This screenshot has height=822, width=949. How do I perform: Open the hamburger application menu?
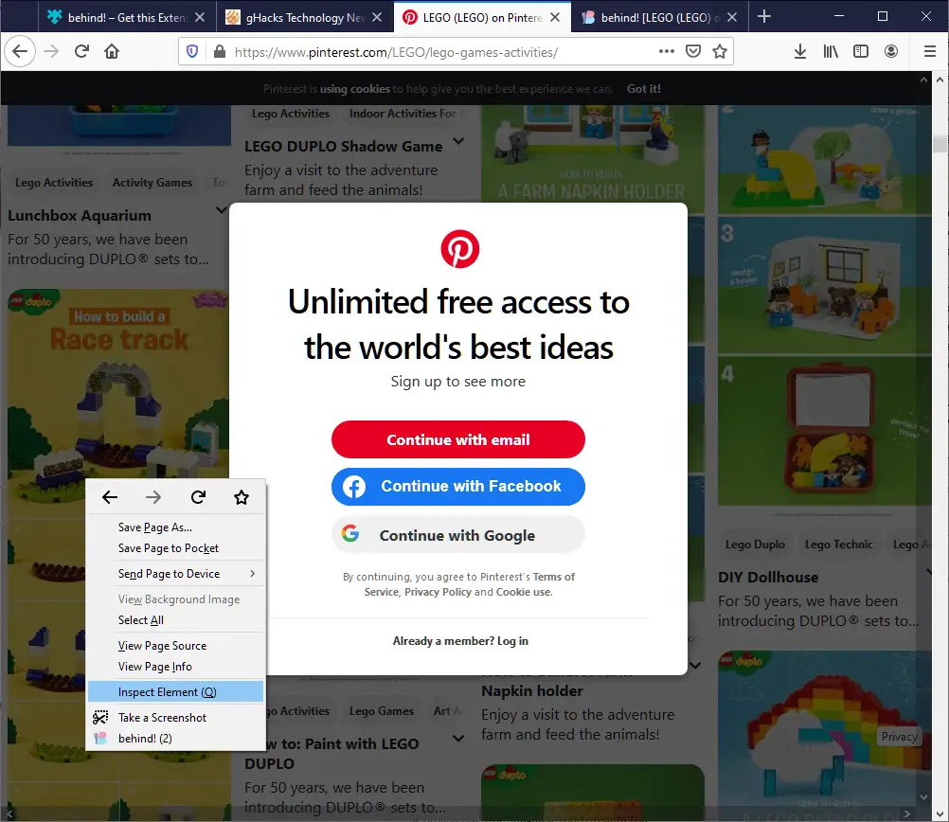(x=930, y=51)
